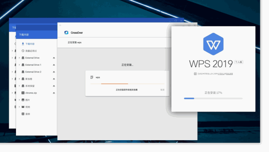Click the drive icon of External Drive
This screenshot has height=152, width=269.
(23, 58)
